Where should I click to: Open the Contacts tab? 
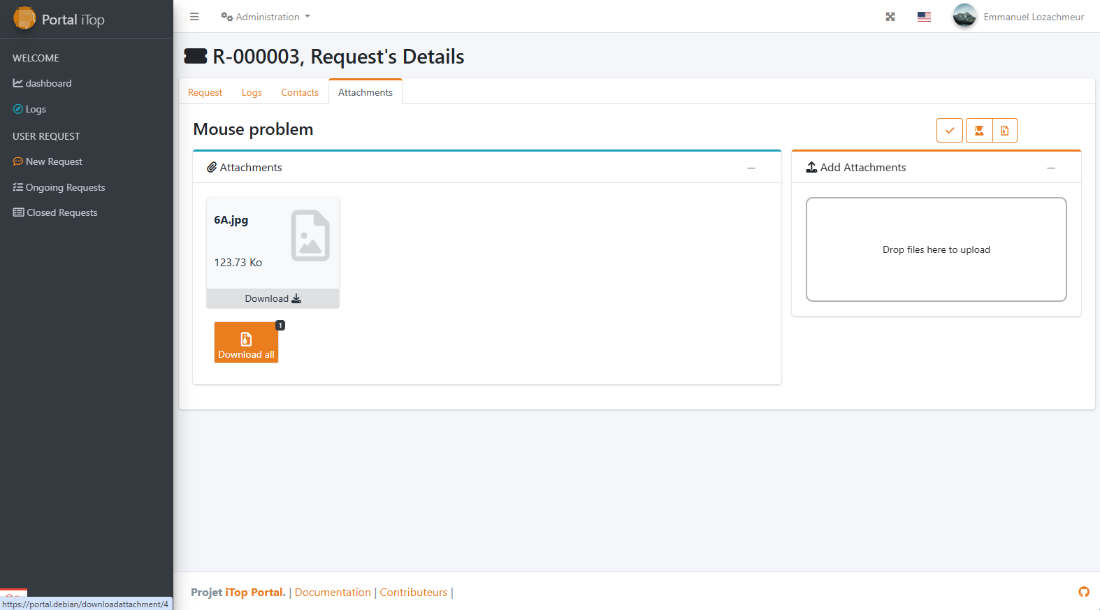[300, 92]
